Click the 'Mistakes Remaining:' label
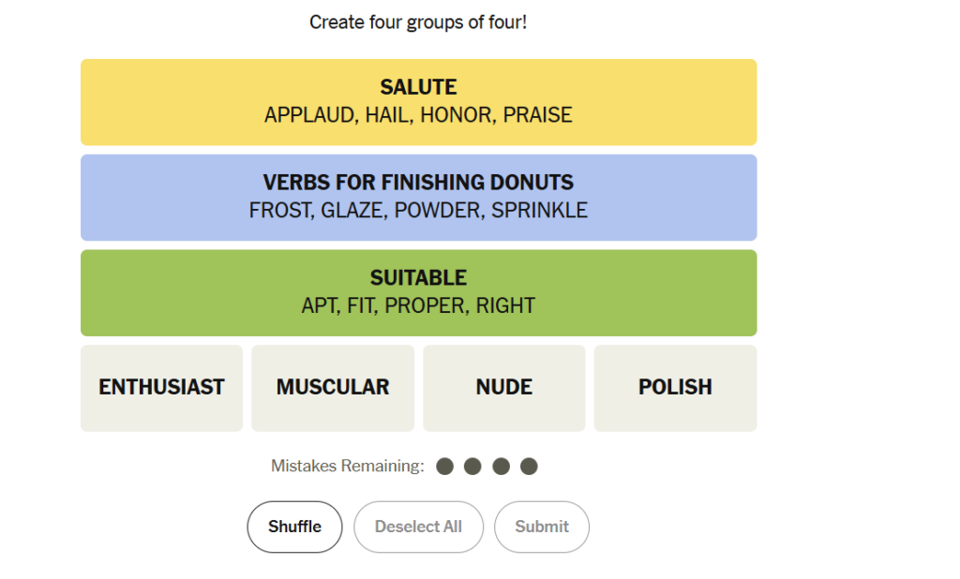Viewport: 960px width, 579px height. coord(348,467)
